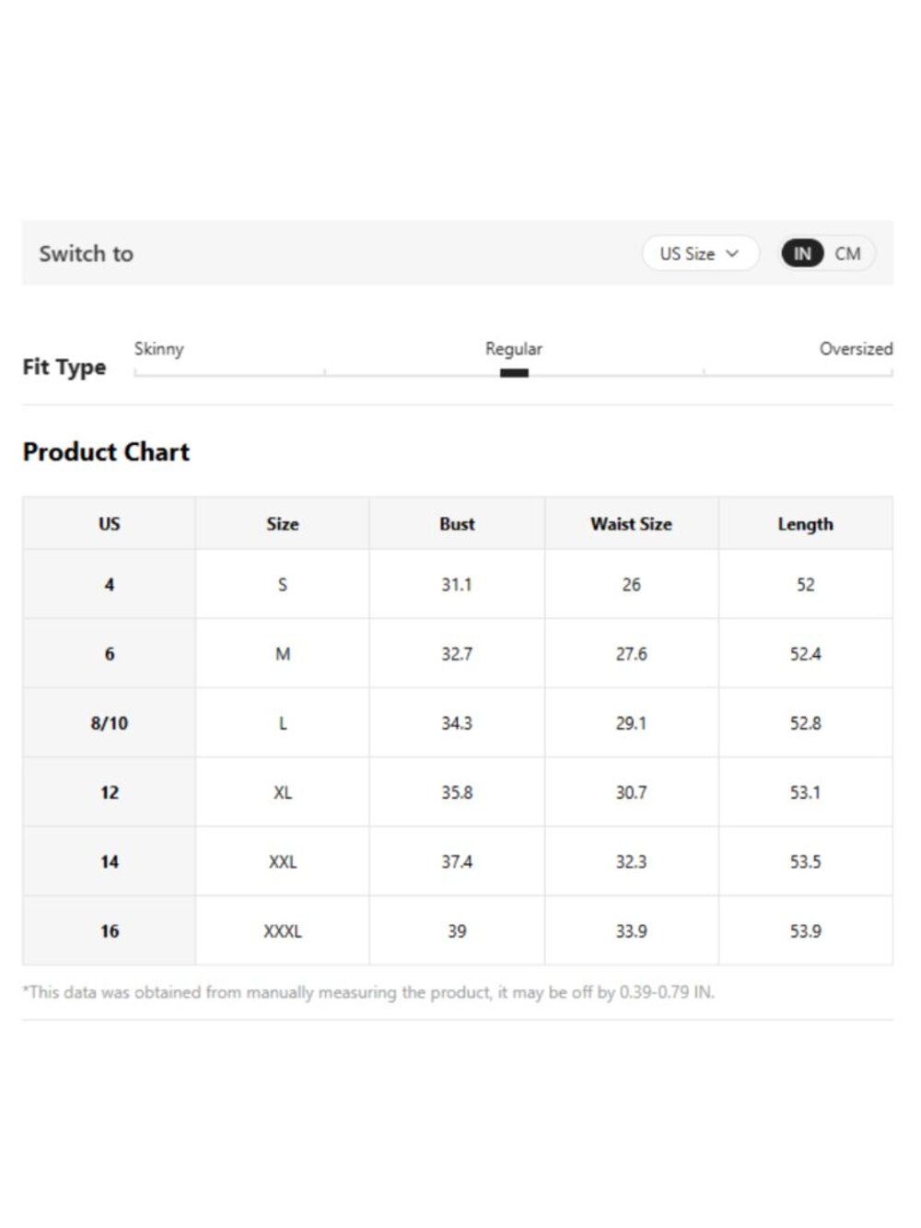
Task: Click the Size column header
Action: [x=283, y=523]
